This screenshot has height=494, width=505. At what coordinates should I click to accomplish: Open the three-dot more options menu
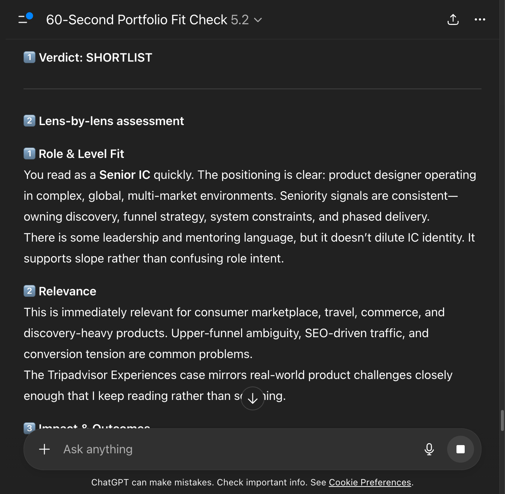(480, 19)
